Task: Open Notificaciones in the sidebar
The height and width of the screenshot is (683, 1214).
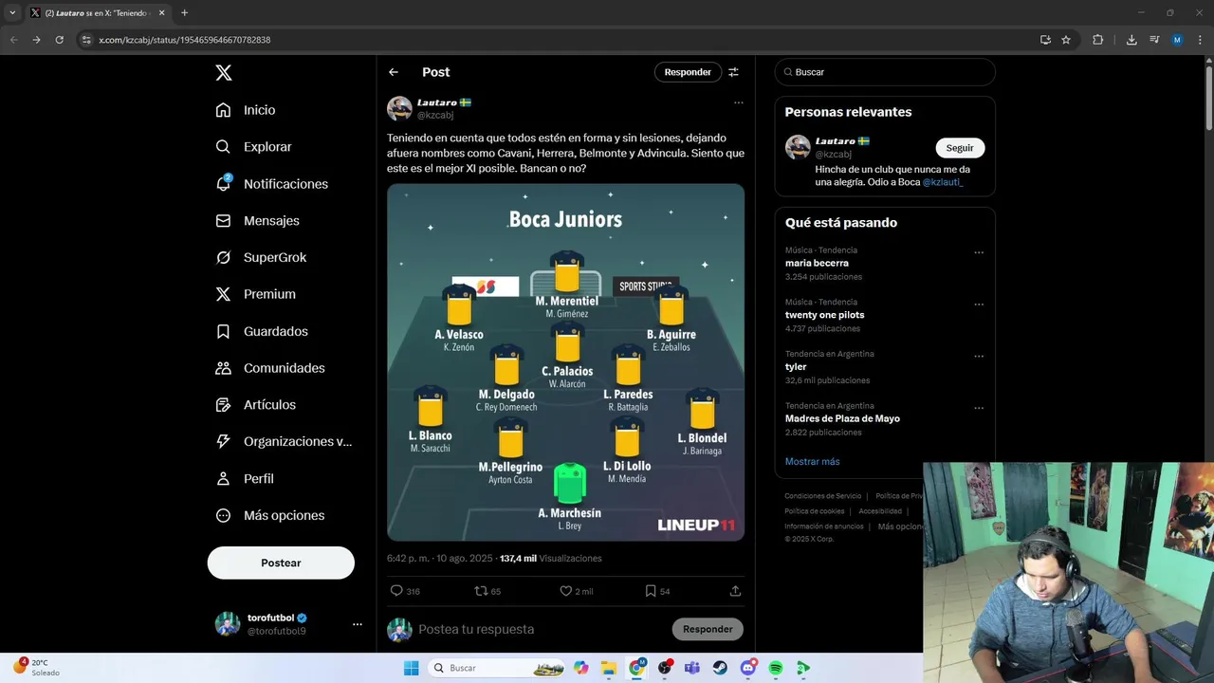Action: (271, 184)
